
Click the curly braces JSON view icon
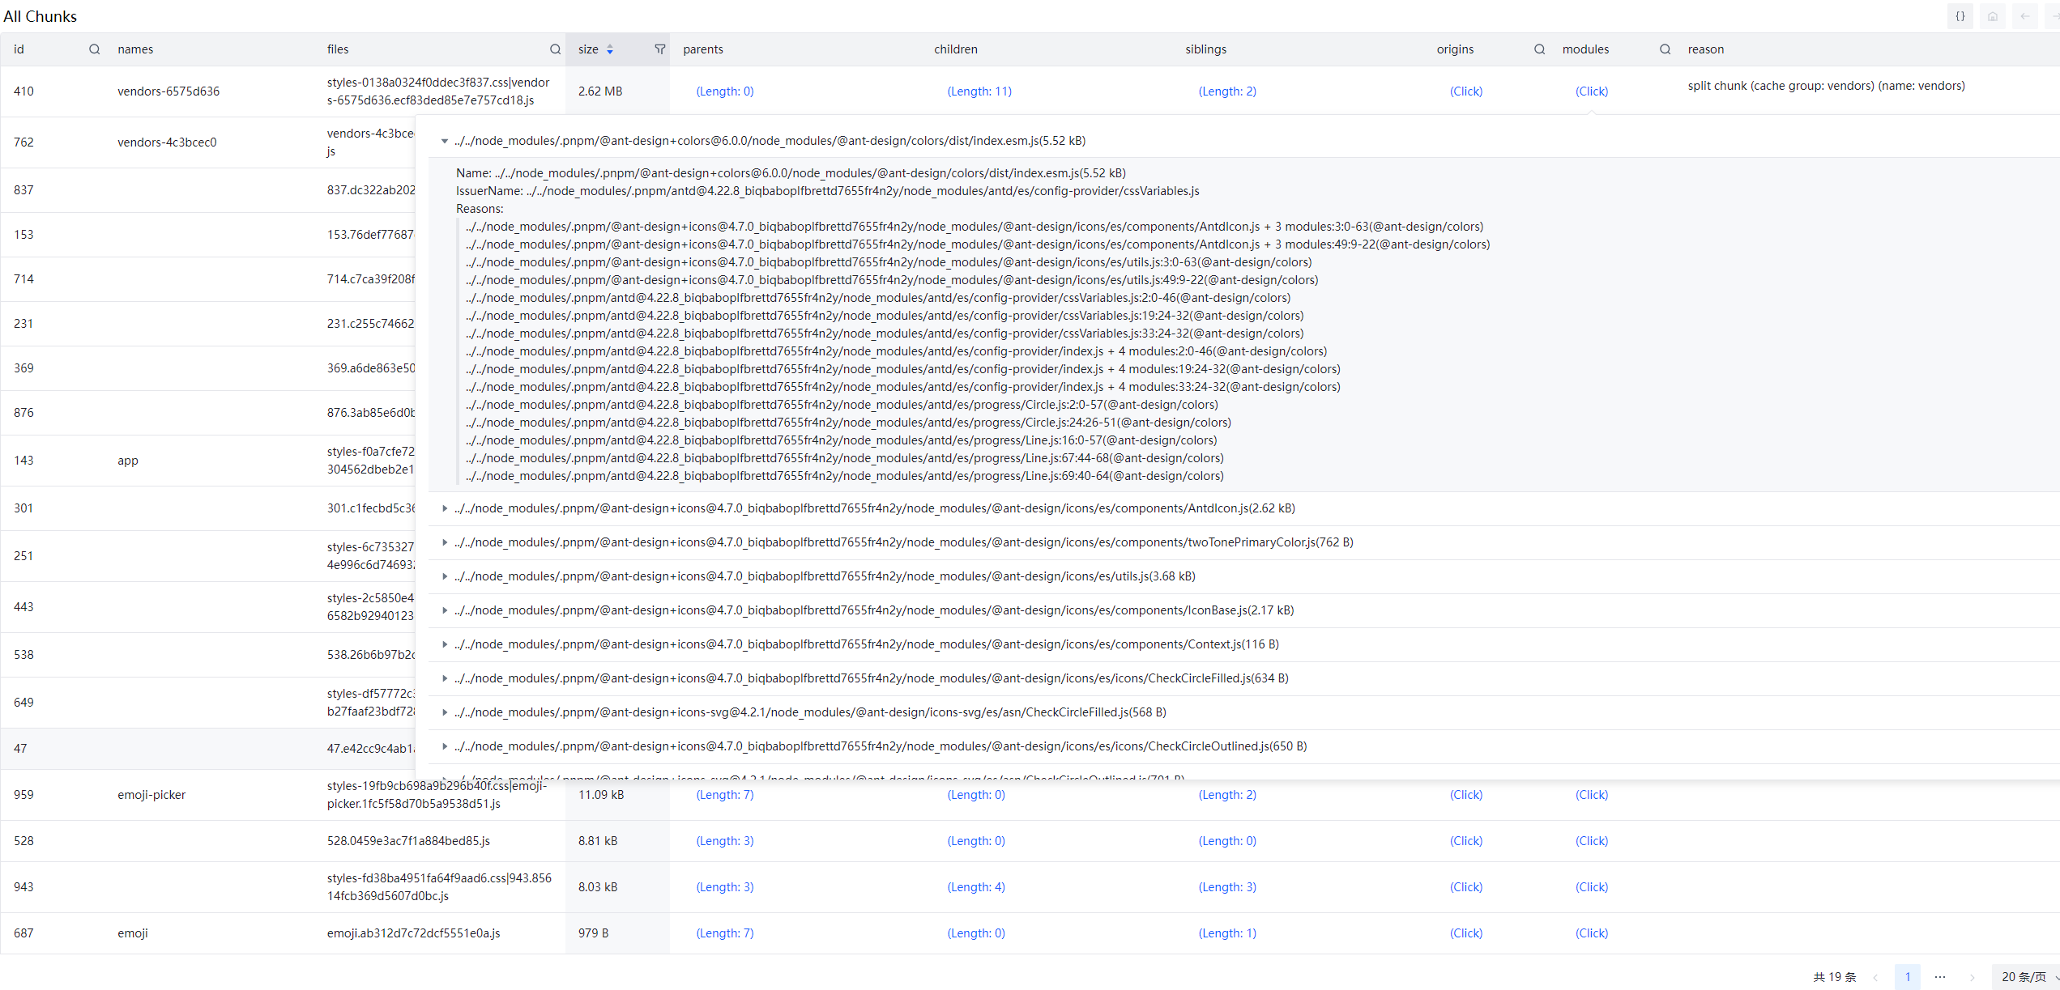(1960, 16)
